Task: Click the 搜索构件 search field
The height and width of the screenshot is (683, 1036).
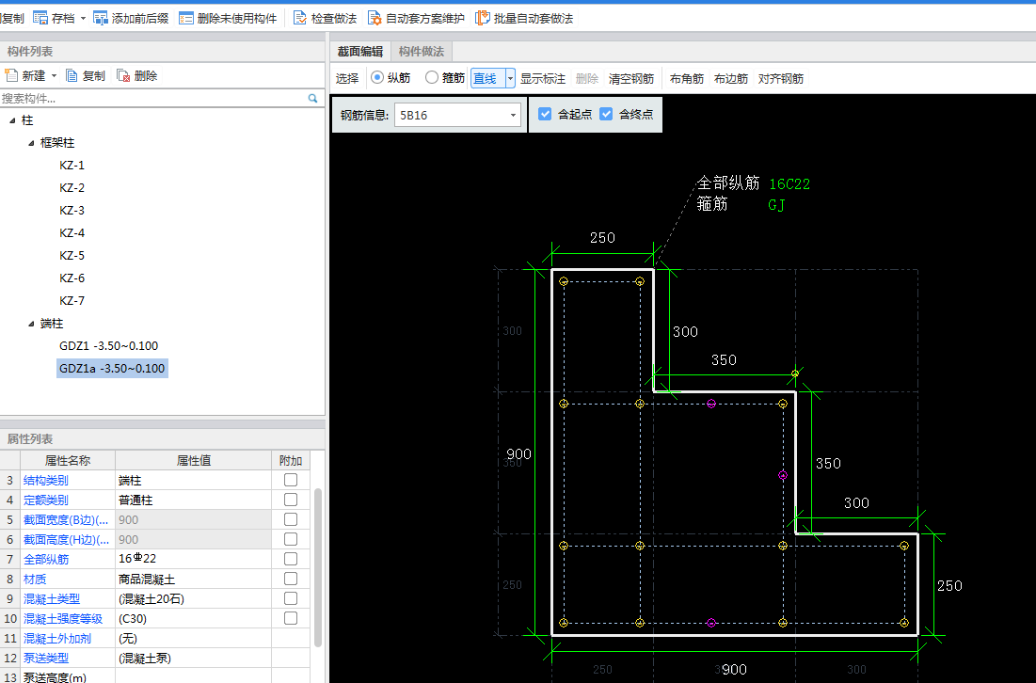Action: (x=153, y=99)
